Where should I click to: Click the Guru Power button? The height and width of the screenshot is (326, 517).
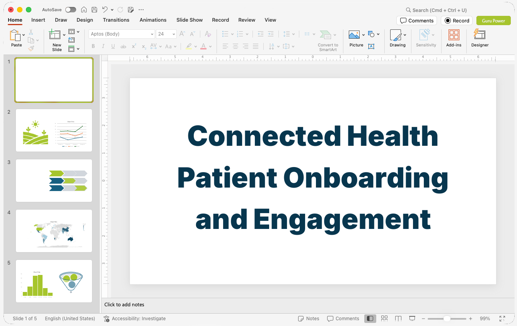[493, 20]
